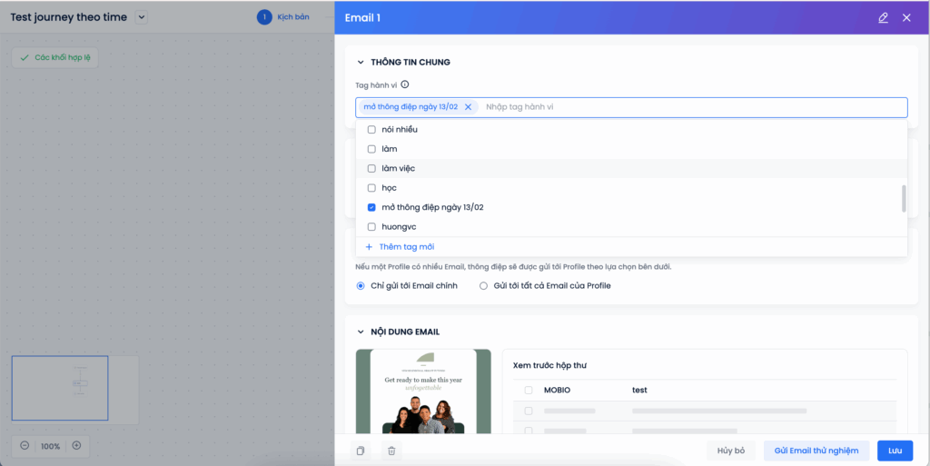Click the info icon next to Tag hành vi

tap(405, 84)
